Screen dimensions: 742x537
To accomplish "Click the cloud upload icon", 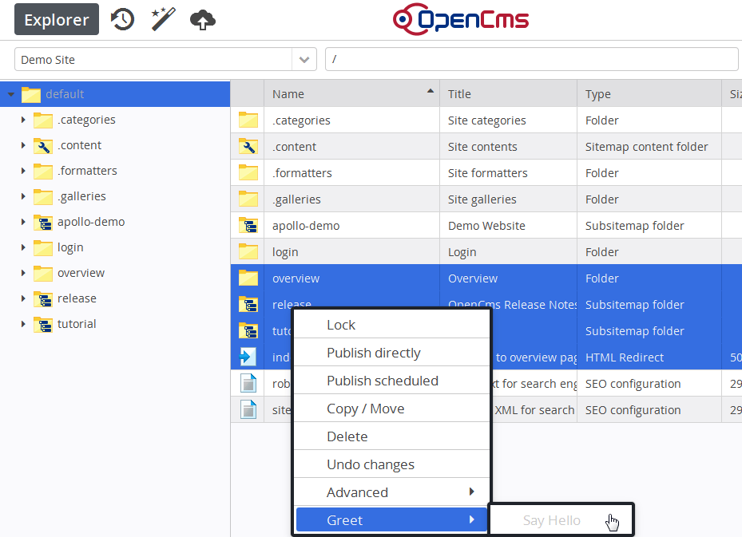I will pos(203,20).
